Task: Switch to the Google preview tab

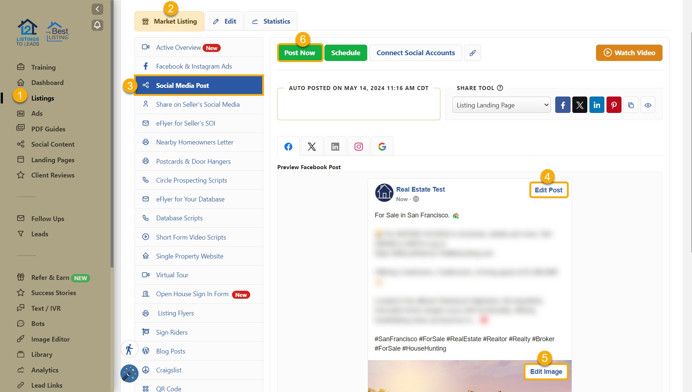Action: (382, 147)
